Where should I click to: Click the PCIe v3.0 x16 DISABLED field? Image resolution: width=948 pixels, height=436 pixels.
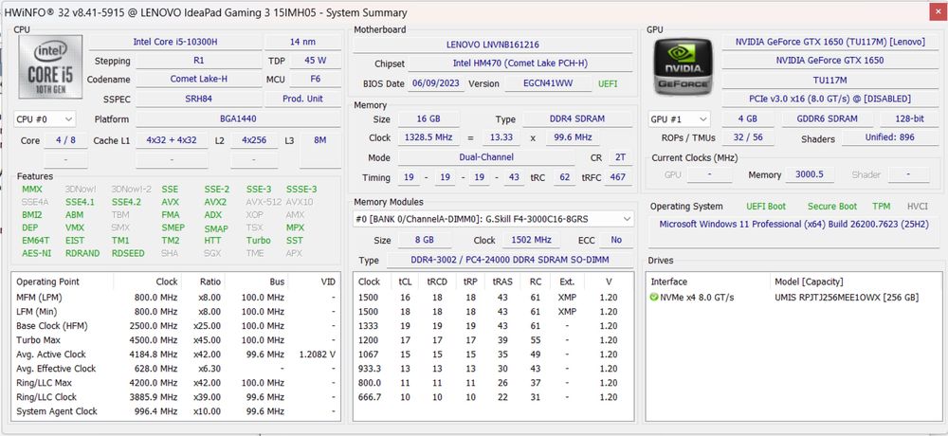[829, 99]
